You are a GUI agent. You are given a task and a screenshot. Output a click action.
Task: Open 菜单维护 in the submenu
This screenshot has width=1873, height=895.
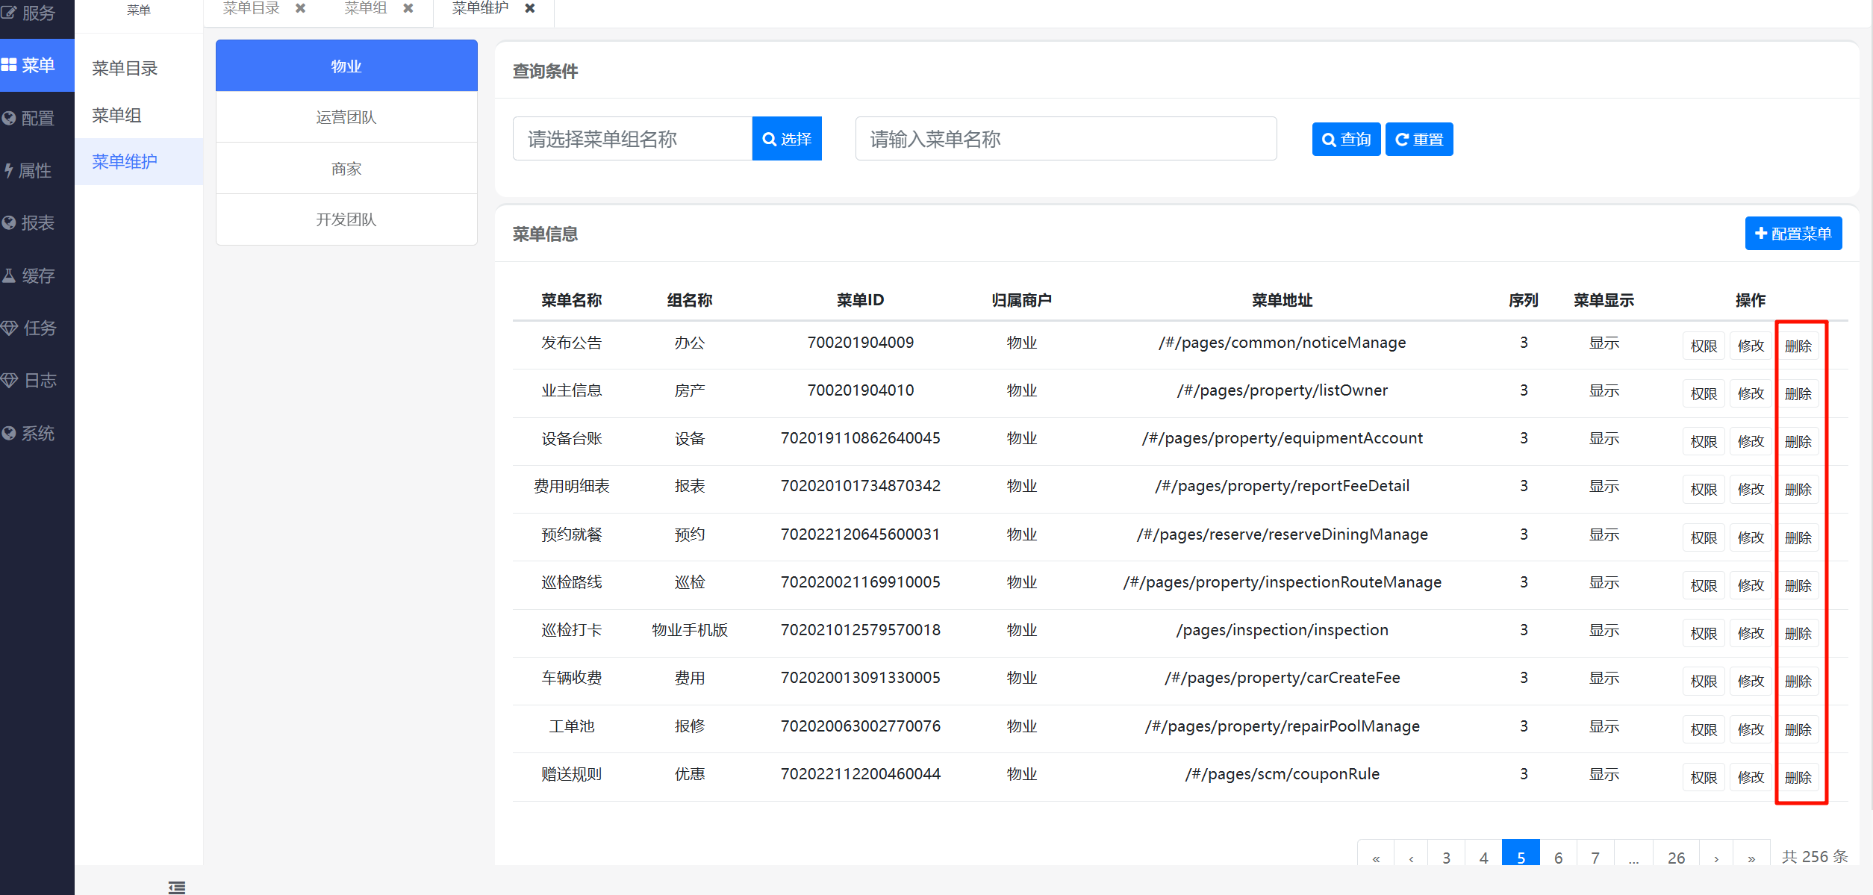point(139,161)
